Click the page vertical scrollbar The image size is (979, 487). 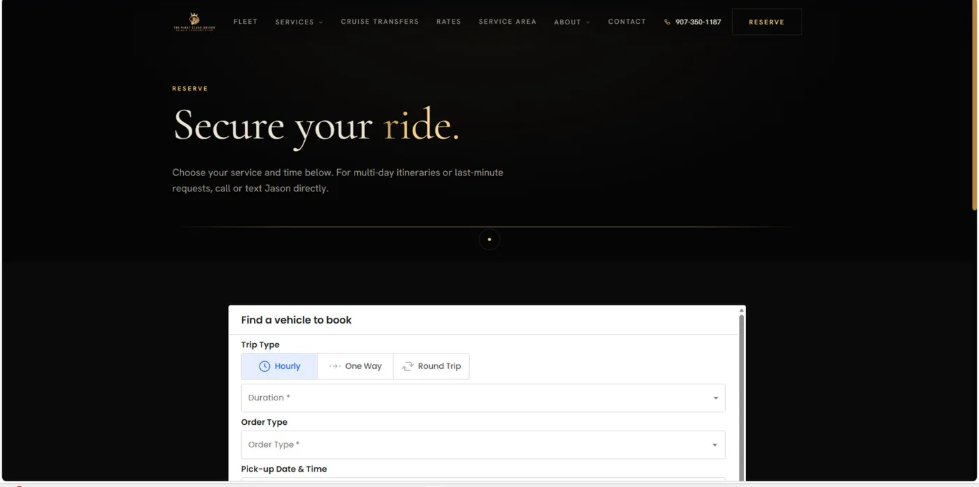975,105
